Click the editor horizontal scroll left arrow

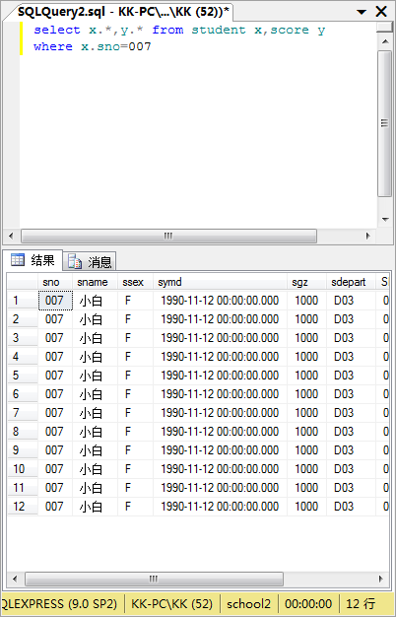(11, 237)
